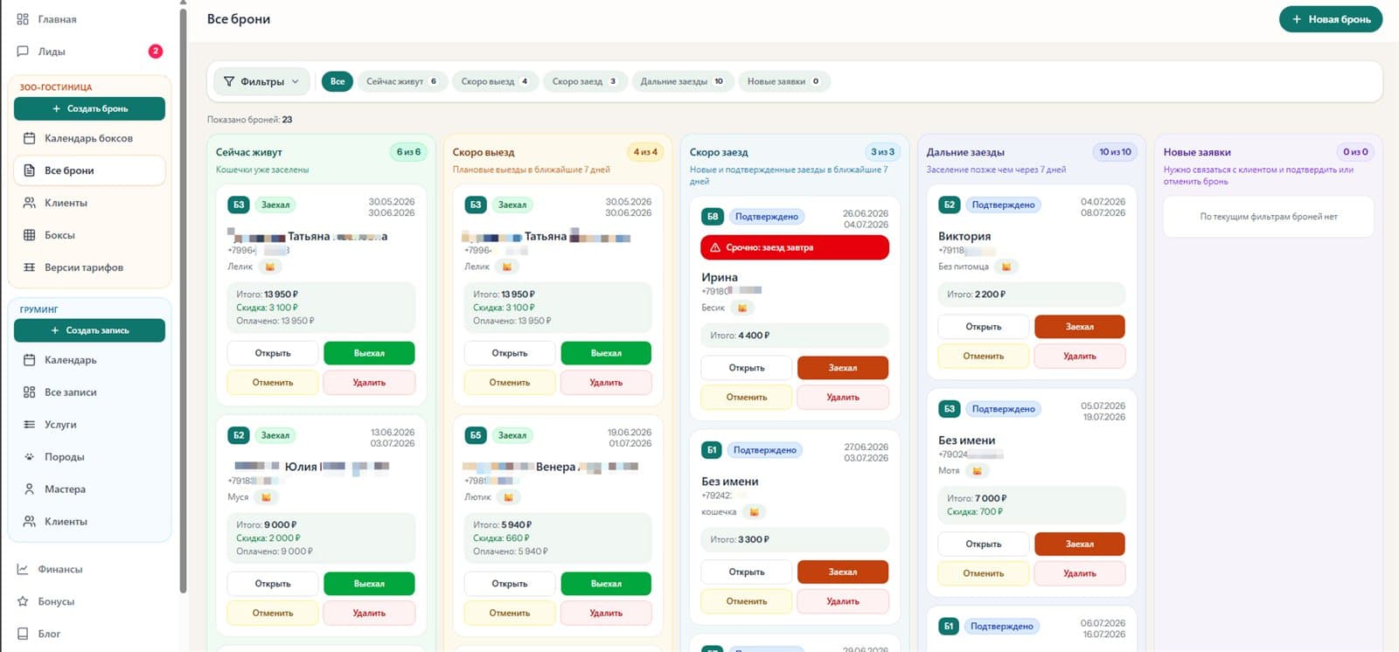The width and height of the screenshot is (1399, 652).
Task: Click the Блог icon
Action: tap(23, 634)
